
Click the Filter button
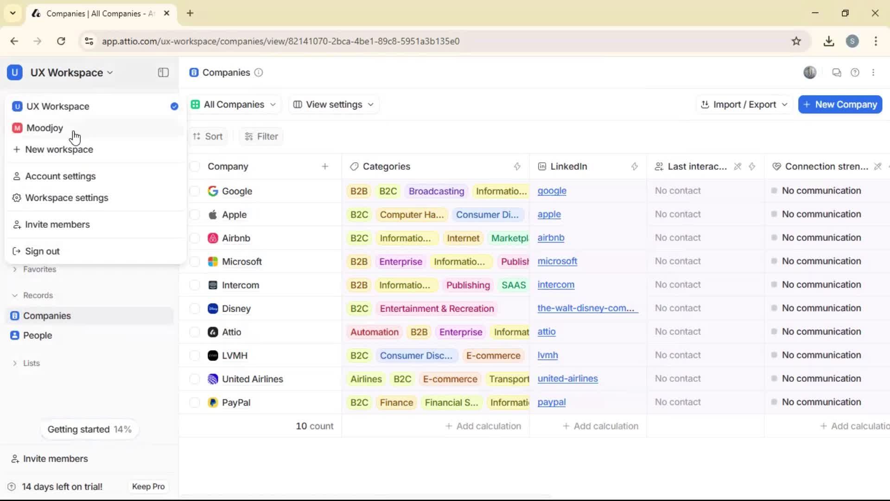click(261, 136)
